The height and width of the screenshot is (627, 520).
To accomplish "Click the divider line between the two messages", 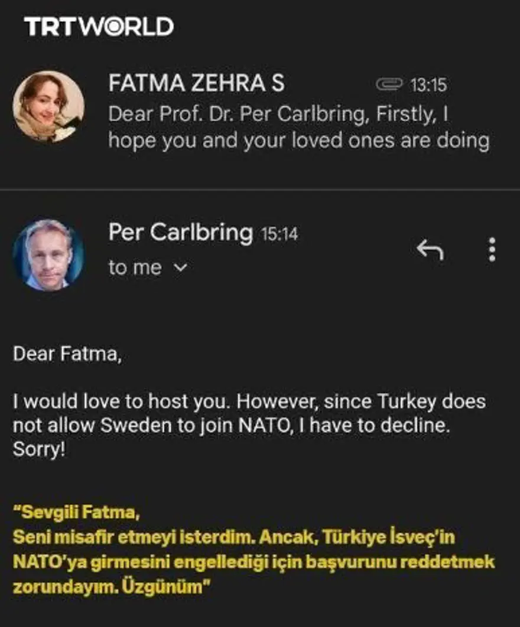I will pos(260,190).
